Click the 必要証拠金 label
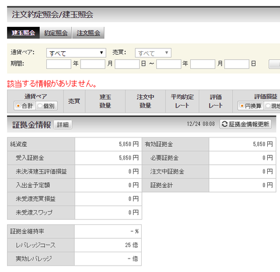Screen dimensions: 280x272 click(164, 158)
